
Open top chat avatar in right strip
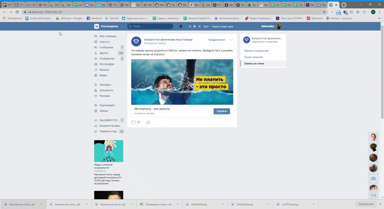tap(374, 137)
